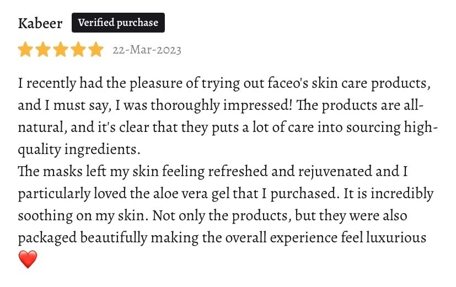The height and width of the screenshot is (287, 456).
Task: Click the fourth rating star
Action: click(x=78, y=49)
